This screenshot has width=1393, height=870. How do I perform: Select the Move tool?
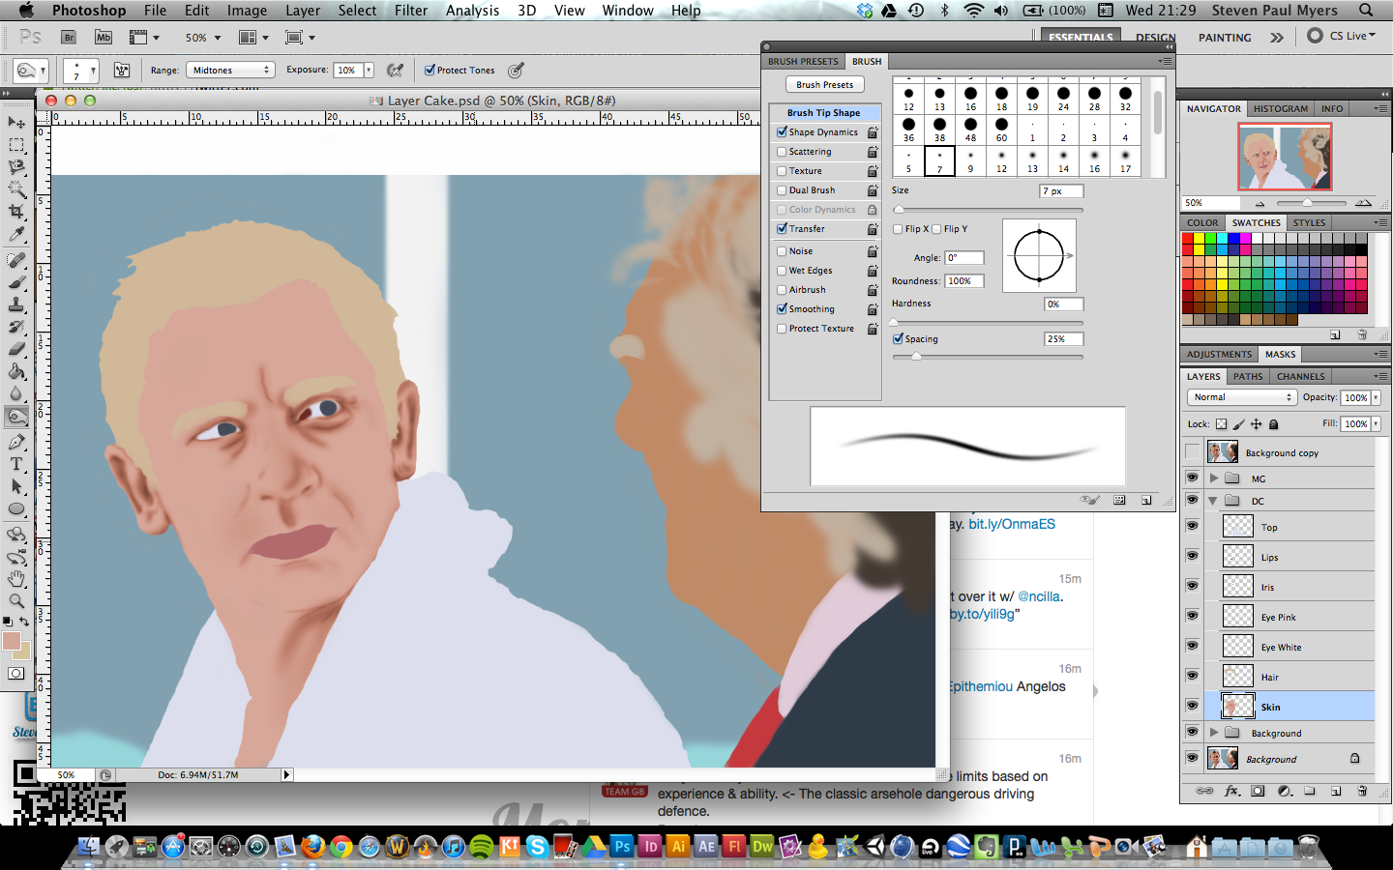pos(16,123)
